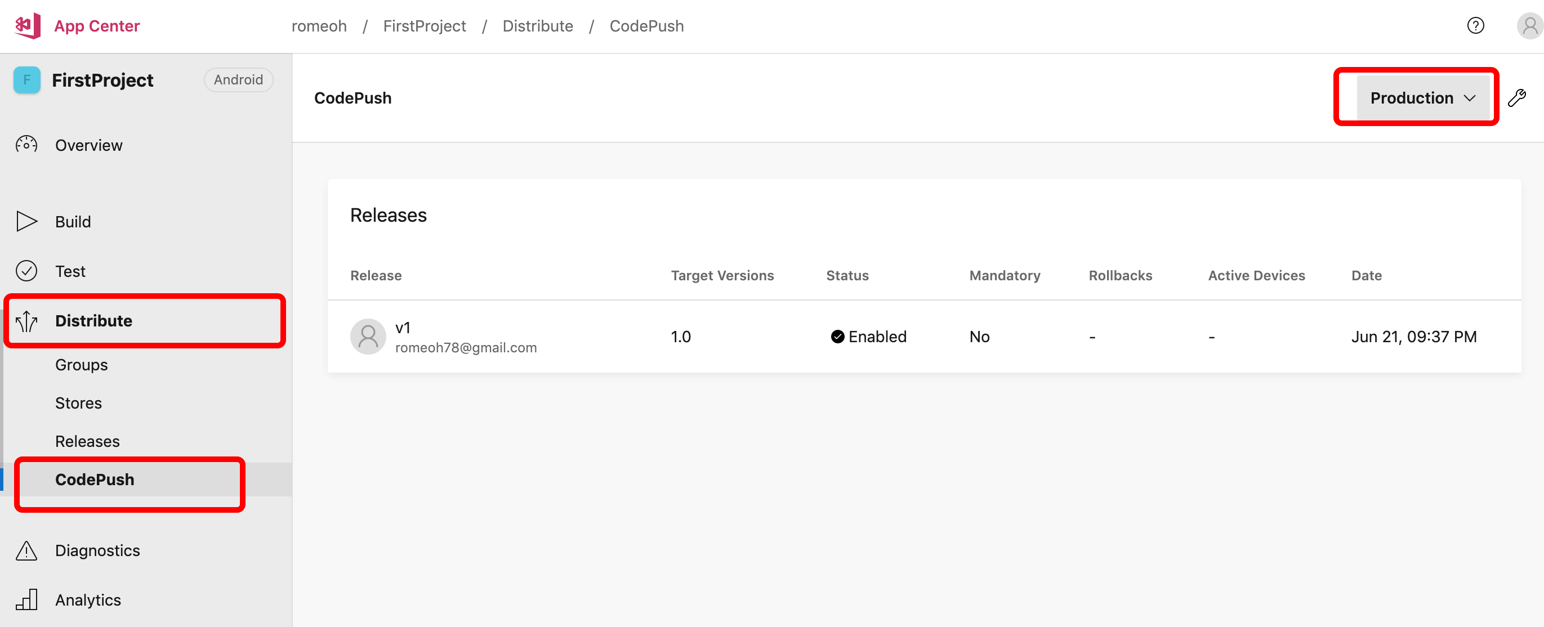This screenshot has width=1544, height=627.
Task: Click the App Center logo icon
Action: [x=28, y=26]
